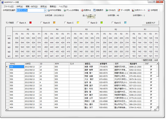Click the green Rank D color swatch
Screen dimensions: 166x120
102,23
